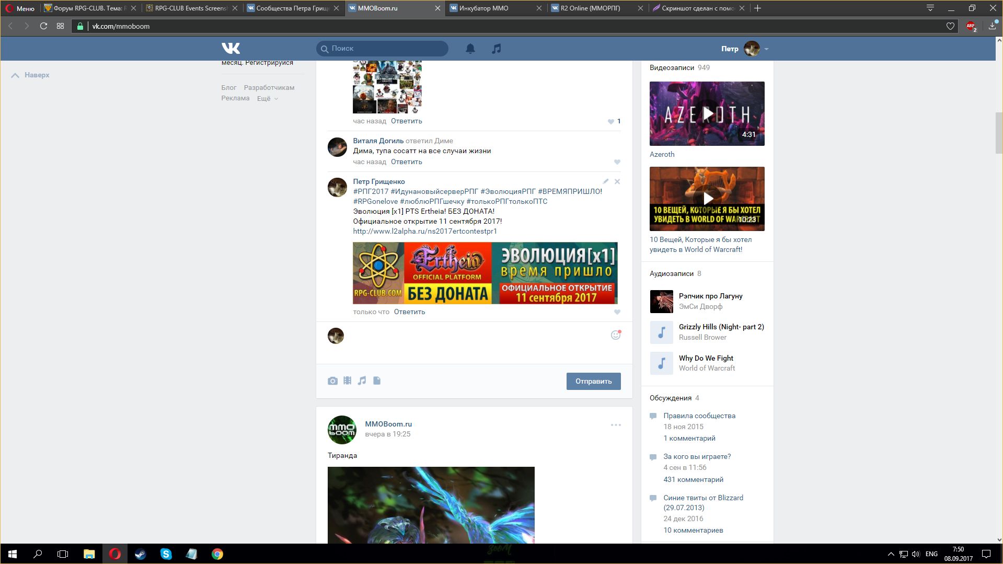This screenshot has width=1003, height=564.
Task: Expand the Ещё footer menu
Action: [x=267, y=98]
